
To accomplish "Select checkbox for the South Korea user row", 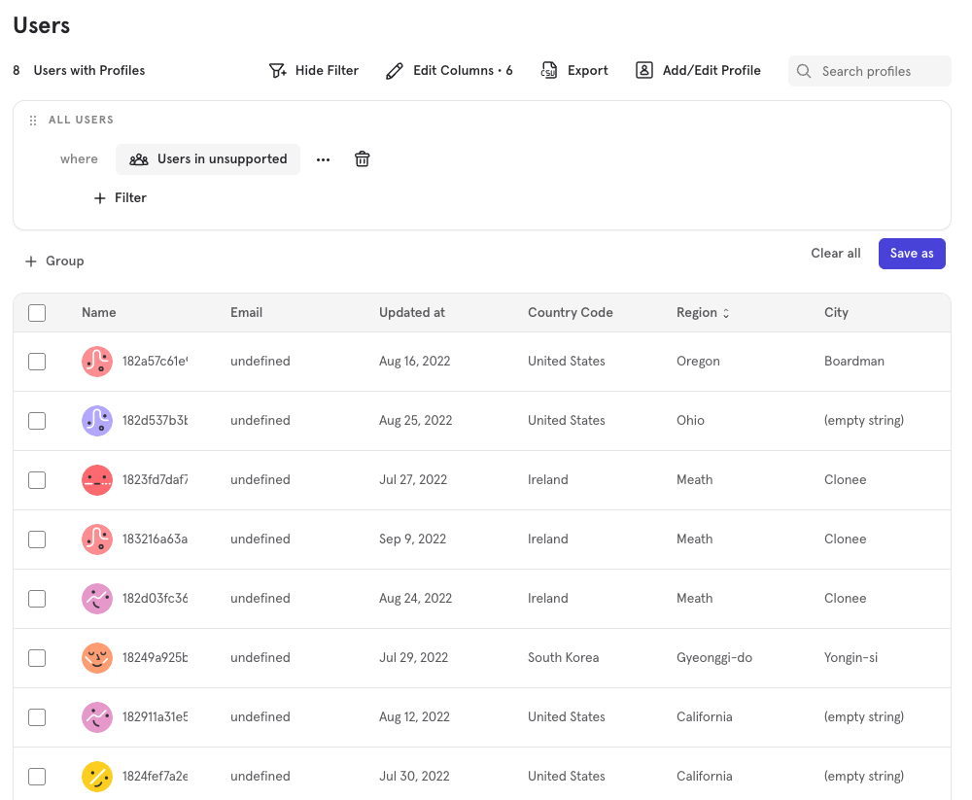I will 37,658.
